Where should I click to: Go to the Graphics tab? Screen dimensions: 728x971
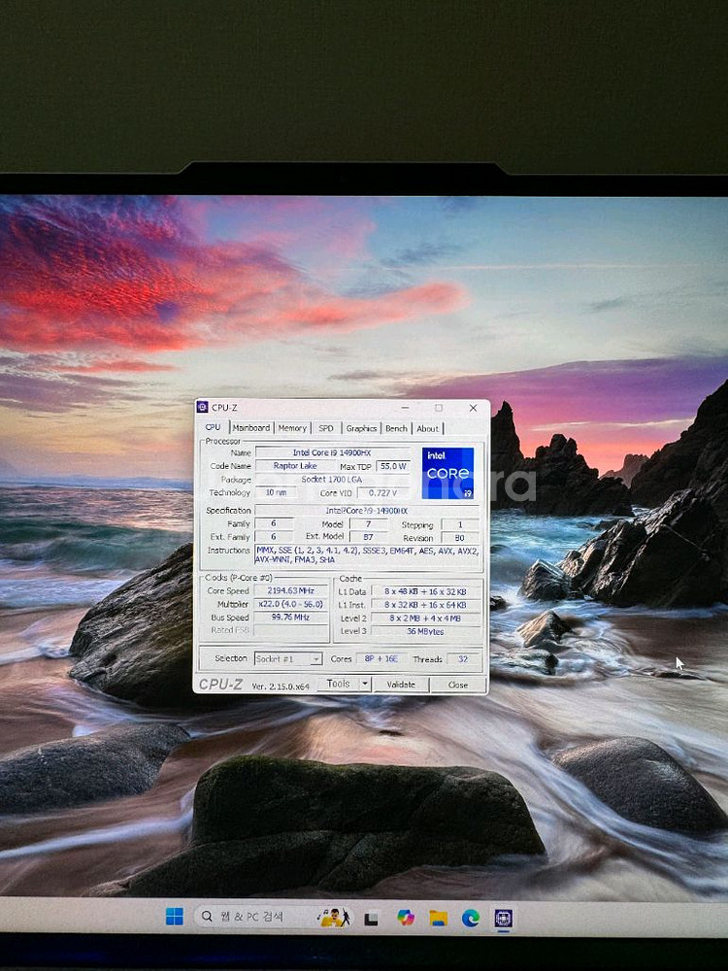pyautogui.click(x=361, y=428)
